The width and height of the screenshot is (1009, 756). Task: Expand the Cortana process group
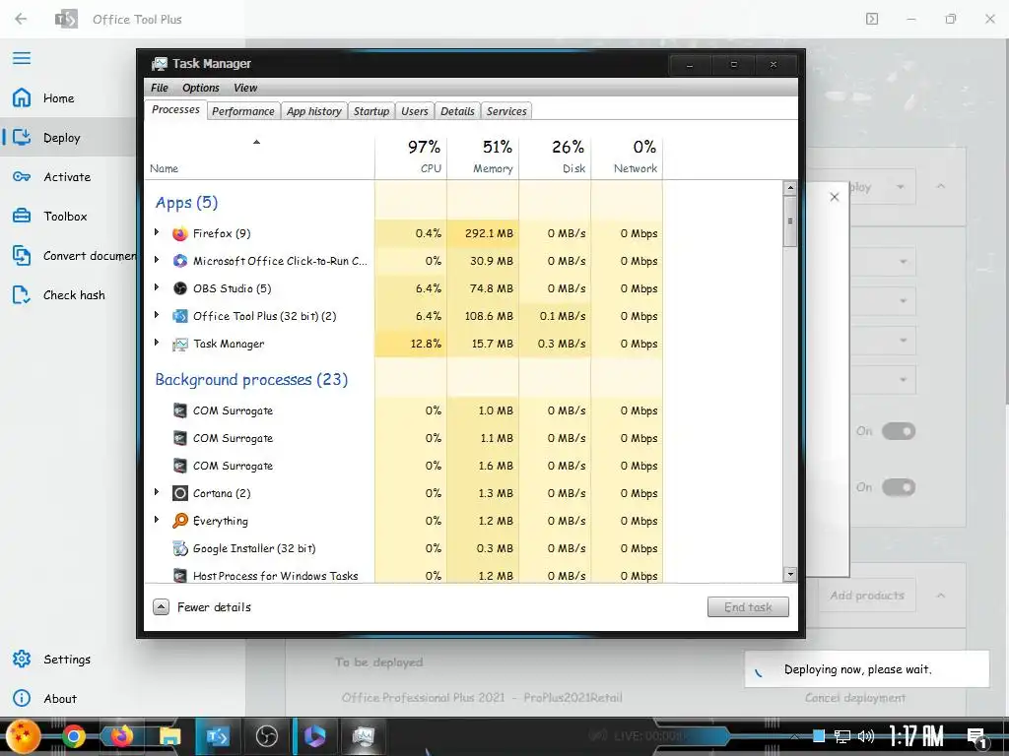(x=157, y=492)
